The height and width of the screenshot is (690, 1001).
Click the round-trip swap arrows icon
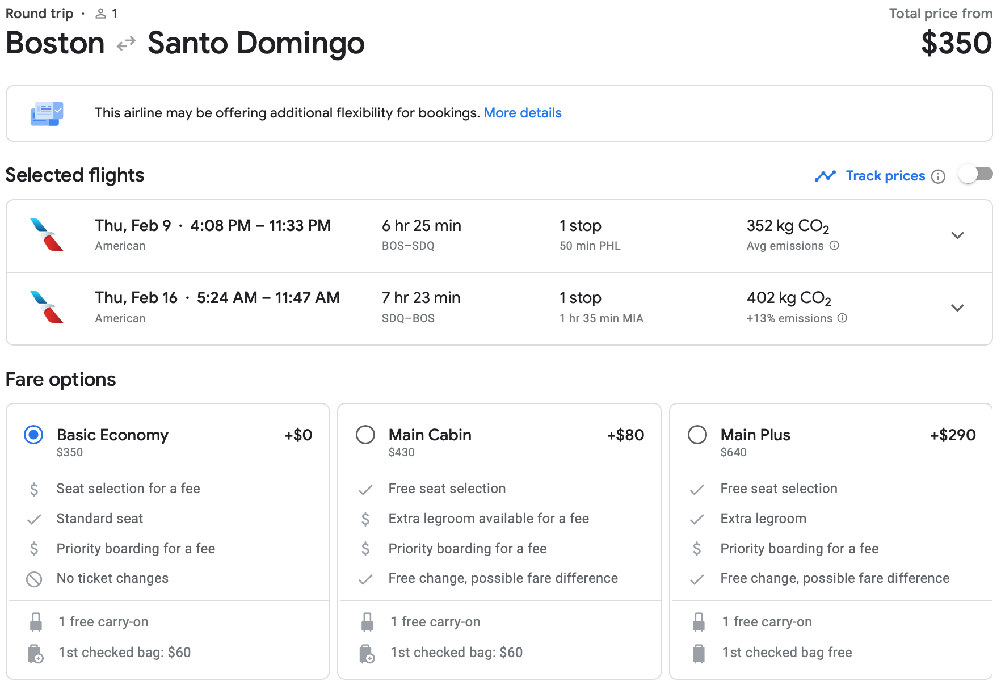click(x=126, y=44)
